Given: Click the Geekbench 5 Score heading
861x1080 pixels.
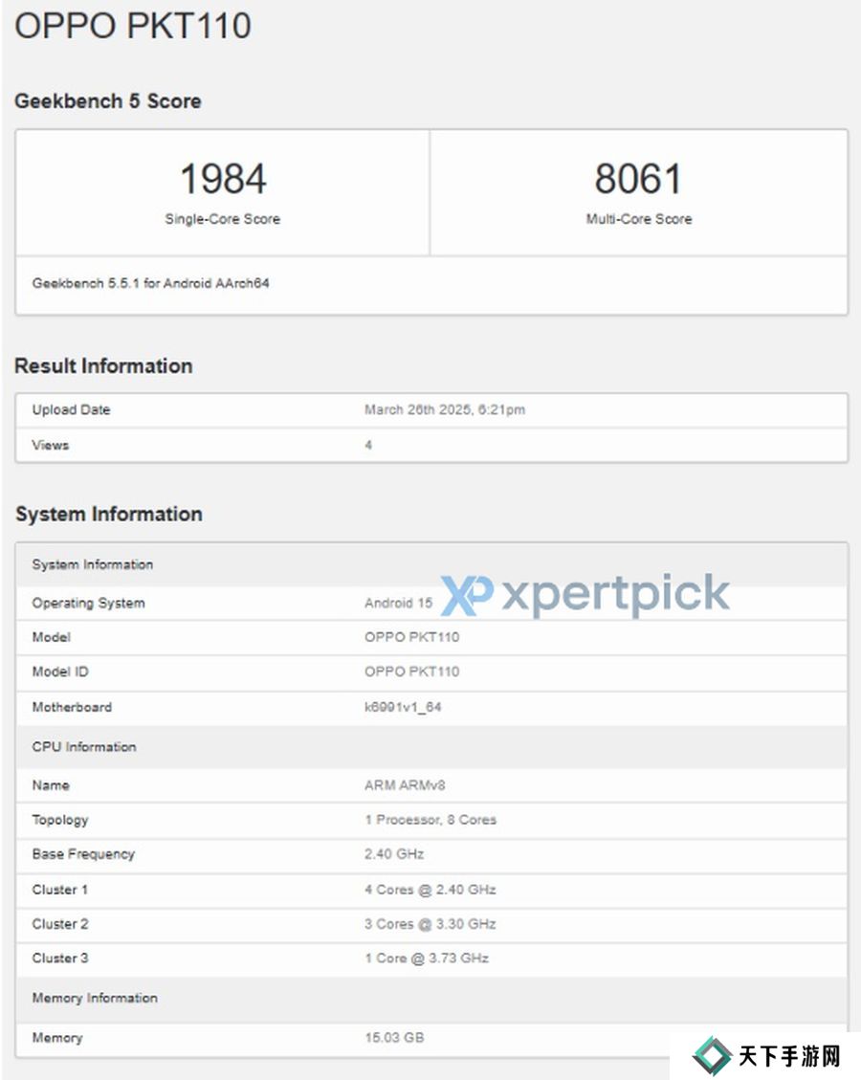Looking at the screenshot, I should click(108, 101).
